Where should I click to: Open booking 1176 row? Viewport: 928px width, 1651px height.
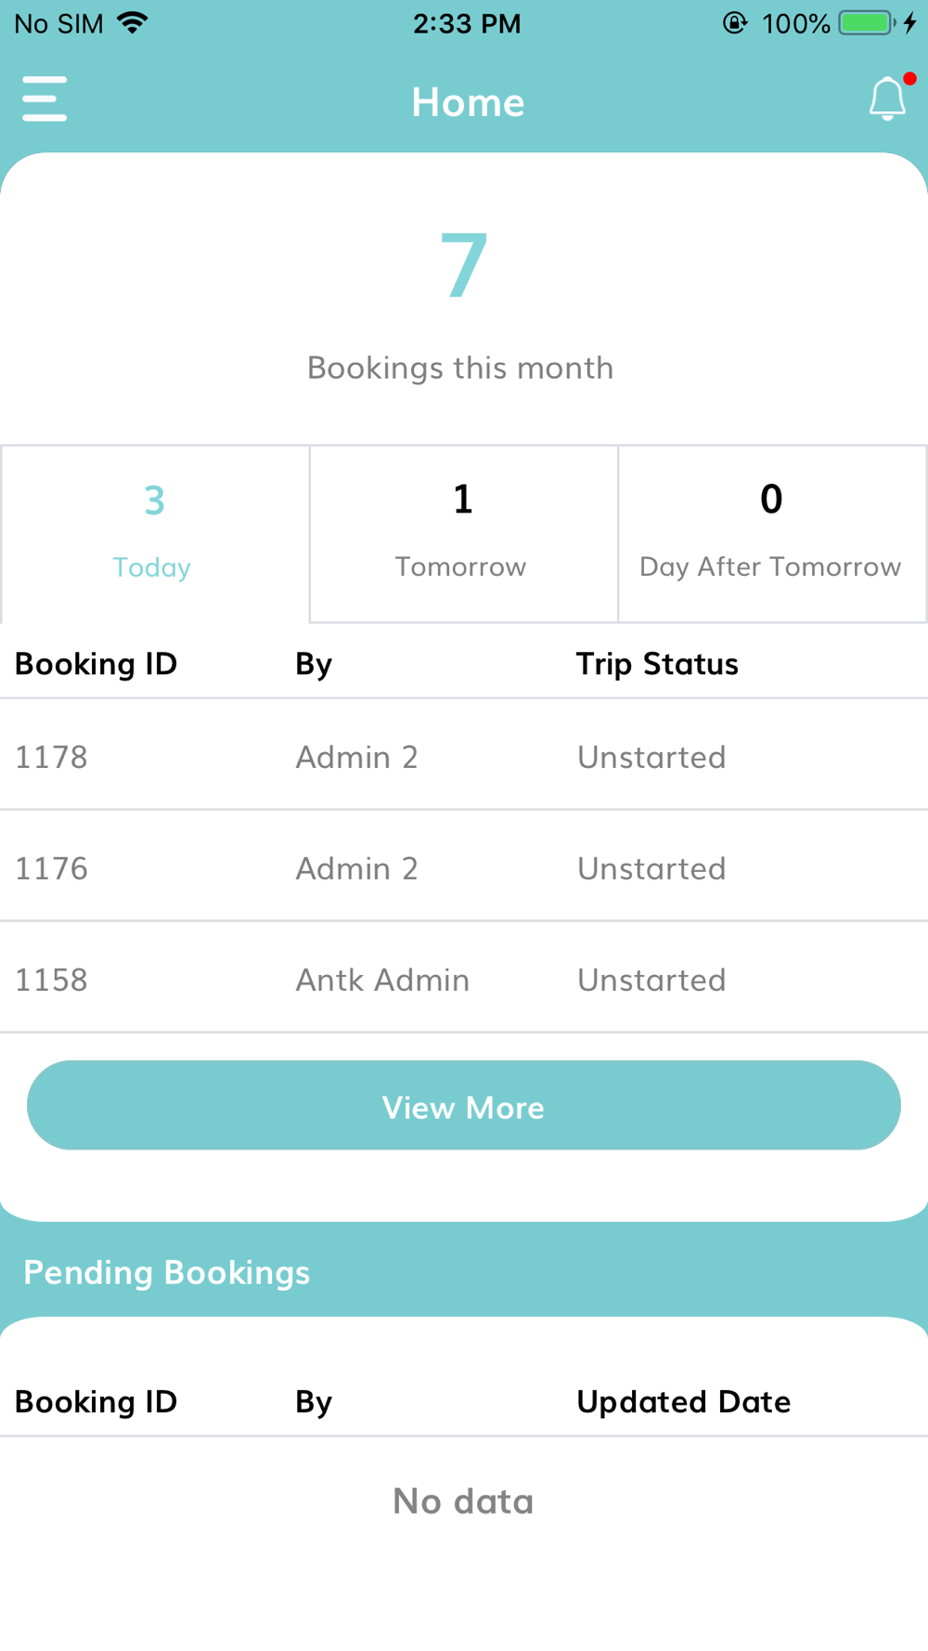click(464, 866)
